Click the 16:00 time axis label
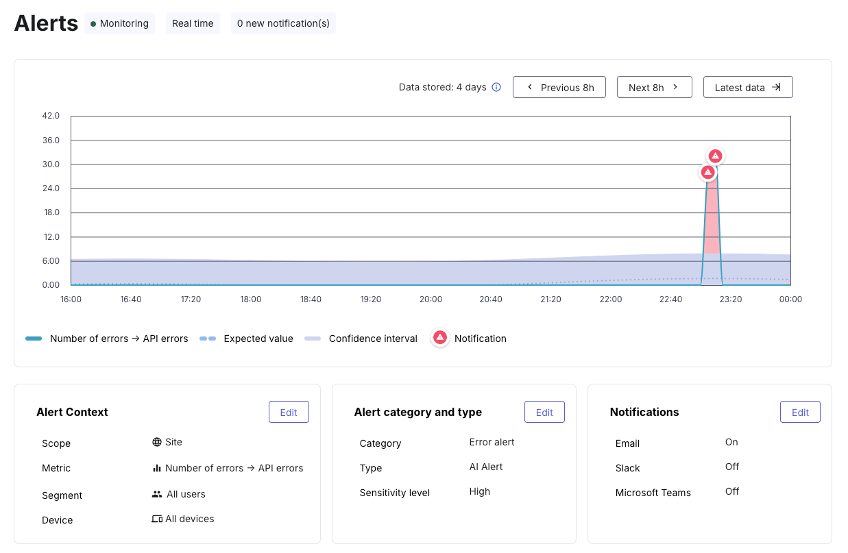Image resolution: width=848 pixels, height=553 pixels. (x=71, y=299)
